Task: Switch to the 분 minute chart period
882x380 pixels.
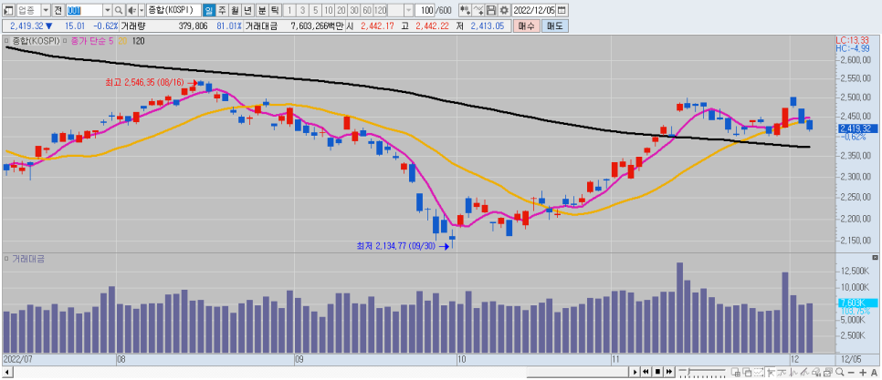Action: (x=261, y=10)
